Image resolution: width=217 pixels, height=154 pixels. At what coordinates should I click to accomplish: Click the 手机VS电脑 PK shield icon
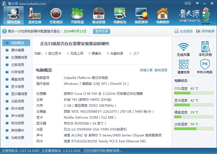point(205,64)
